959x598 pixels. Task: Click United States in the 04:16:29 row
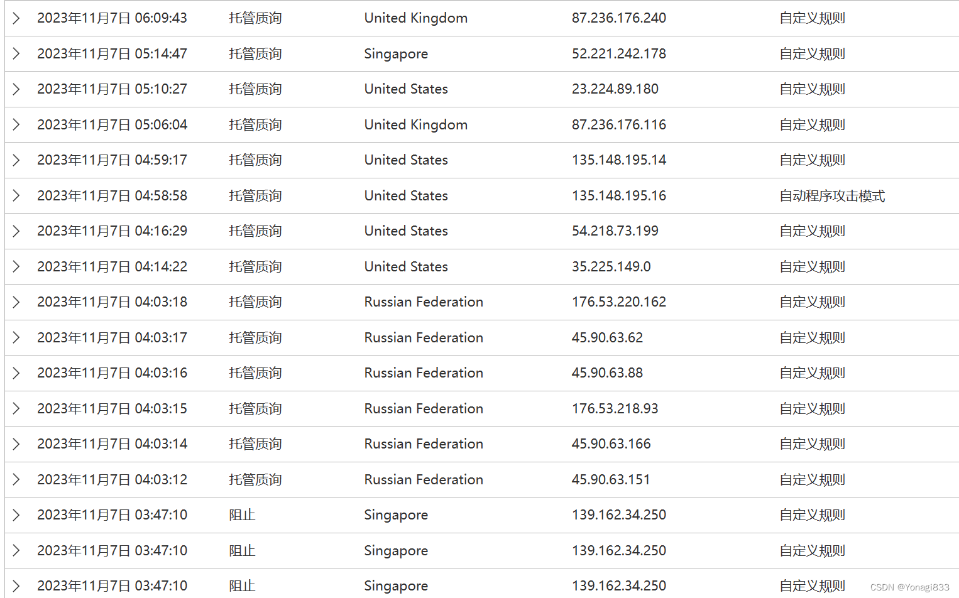[x=406, y=231]
